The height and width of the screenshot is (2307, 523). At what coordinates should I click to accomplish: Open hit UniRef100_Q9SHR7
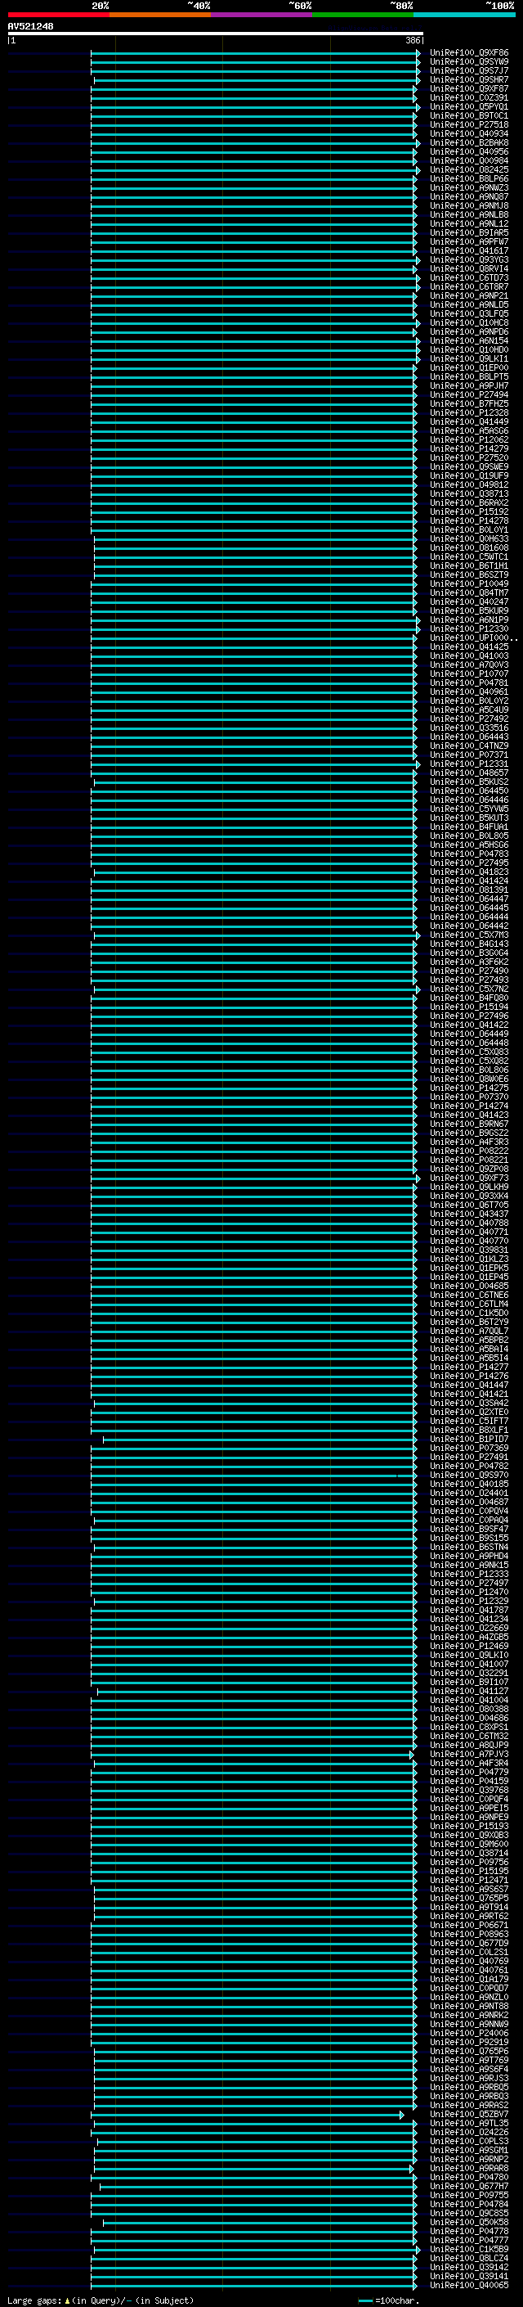coord(468,79)
